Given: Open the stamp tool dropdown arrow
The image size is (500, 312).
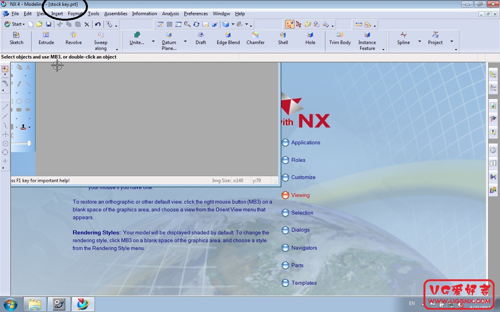Looking at the screenshot, I should [x=29, y=127].
